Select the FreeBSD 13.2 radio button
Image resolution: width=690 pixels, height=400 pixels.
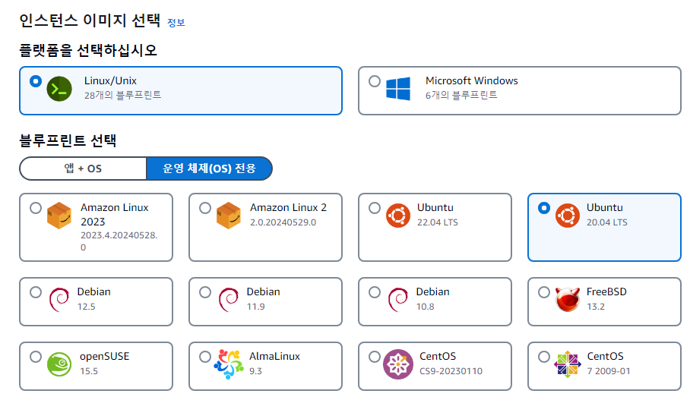pyautogui.click(x=544, y=292)
